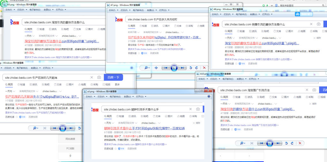Open 电子邮件(E) menu in the A8.png window
The width and height of the screenshot is (327, 162).
click(239, 14)
